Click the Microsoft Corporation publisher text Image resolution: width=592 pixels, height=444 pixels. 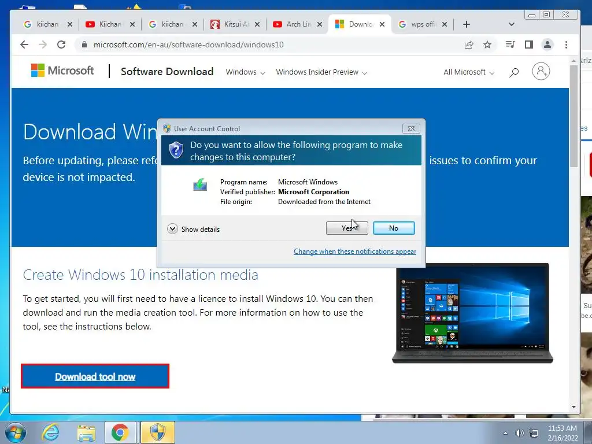click(313, 192)
